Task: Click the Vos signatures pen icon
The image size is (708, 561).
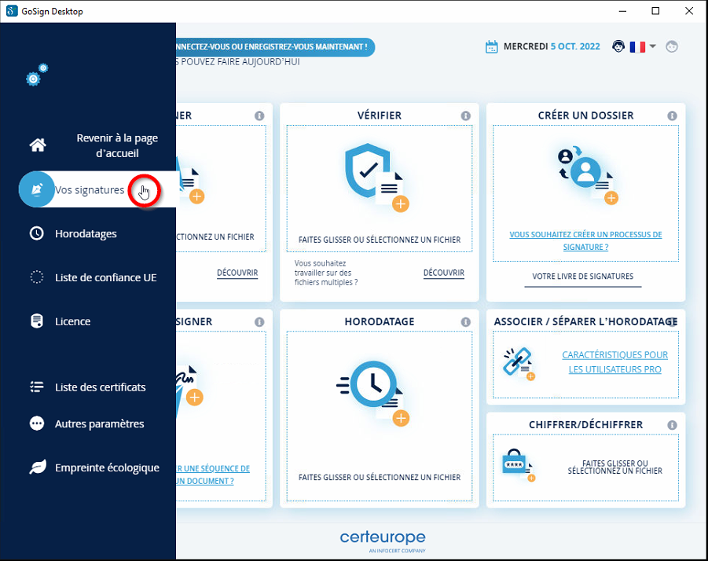Action: (37, 189)
